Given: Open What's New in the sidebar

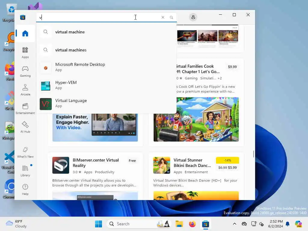Looking at the screenshot, I should 25,152.
